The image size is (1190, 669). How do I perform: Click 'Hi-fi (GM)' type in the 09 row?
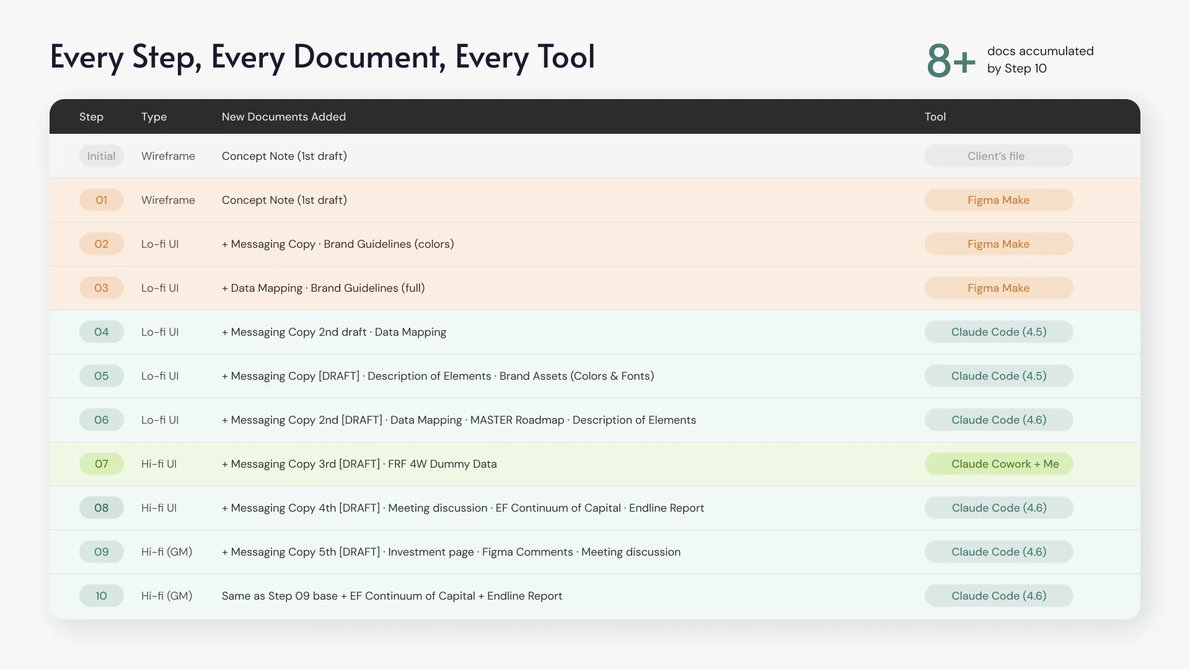click(x=167, y=552)
